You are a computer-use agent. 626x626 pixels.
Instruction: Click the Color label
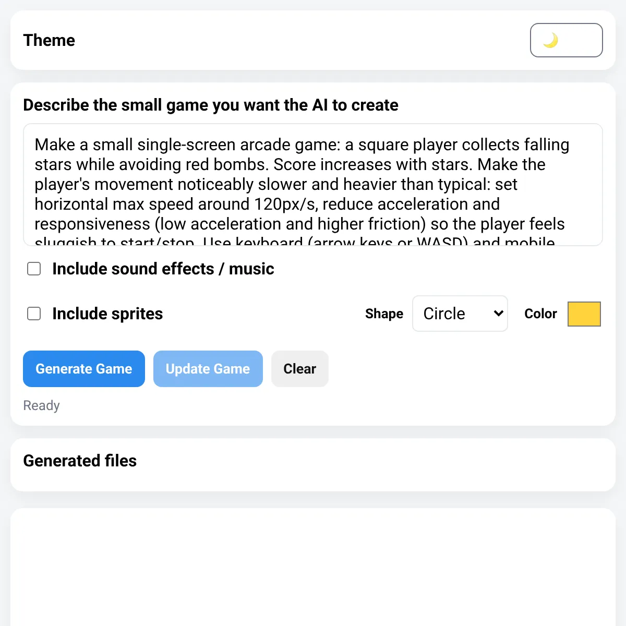tap(540, 314)
